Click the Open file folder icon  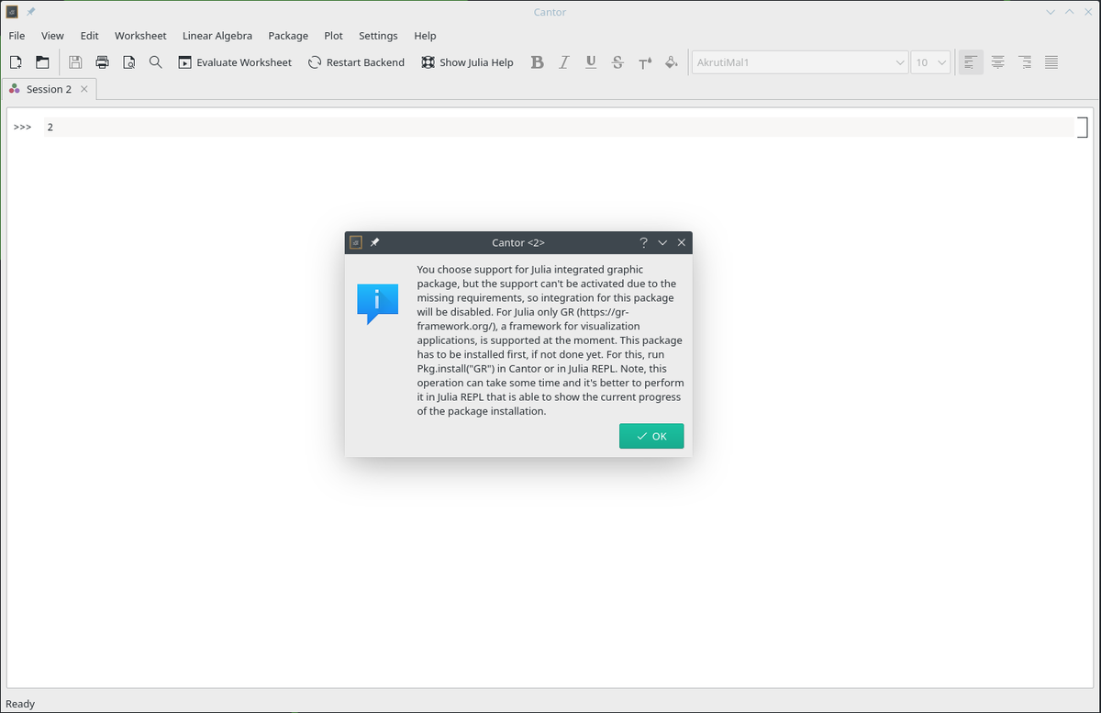(42, 62)
